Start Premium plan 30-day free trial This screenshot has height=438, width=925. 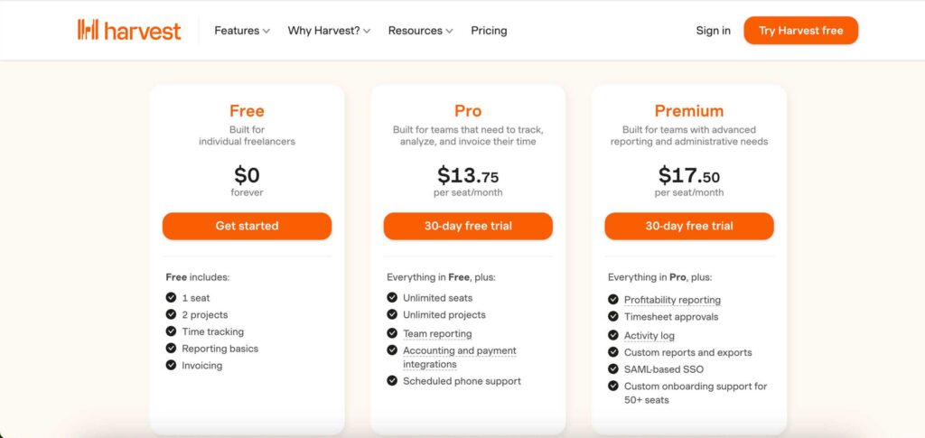[x=689, y=226]
